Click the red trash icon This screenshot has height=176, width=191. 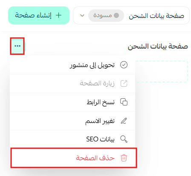[x=124, y=158]
